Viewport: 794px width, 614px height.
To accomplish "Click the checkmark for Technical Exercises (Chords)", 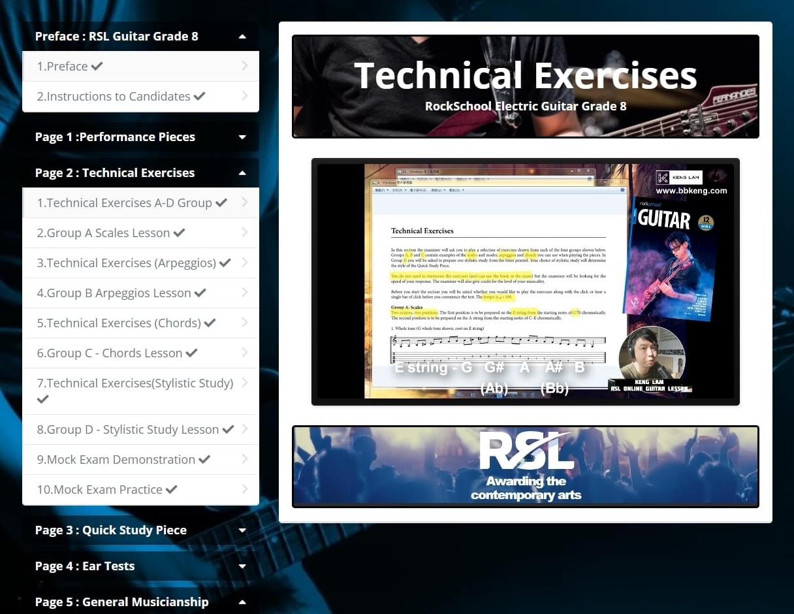I will pyautogui.click(x=210, y=323).
